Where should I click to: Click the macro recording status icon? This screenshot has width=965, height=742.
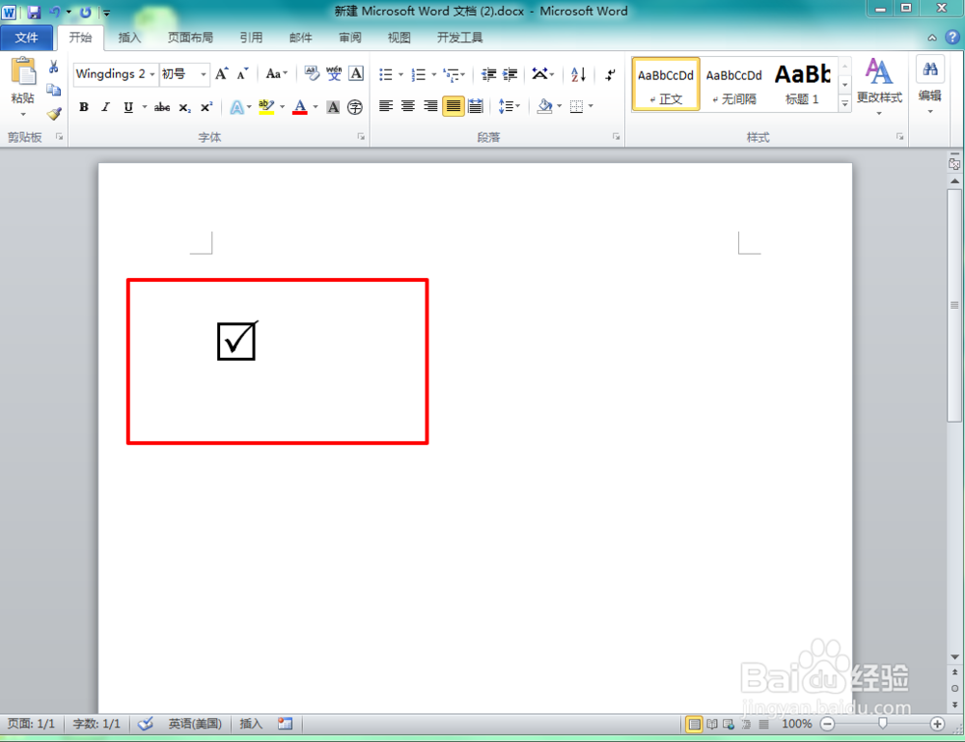[285, 724]
